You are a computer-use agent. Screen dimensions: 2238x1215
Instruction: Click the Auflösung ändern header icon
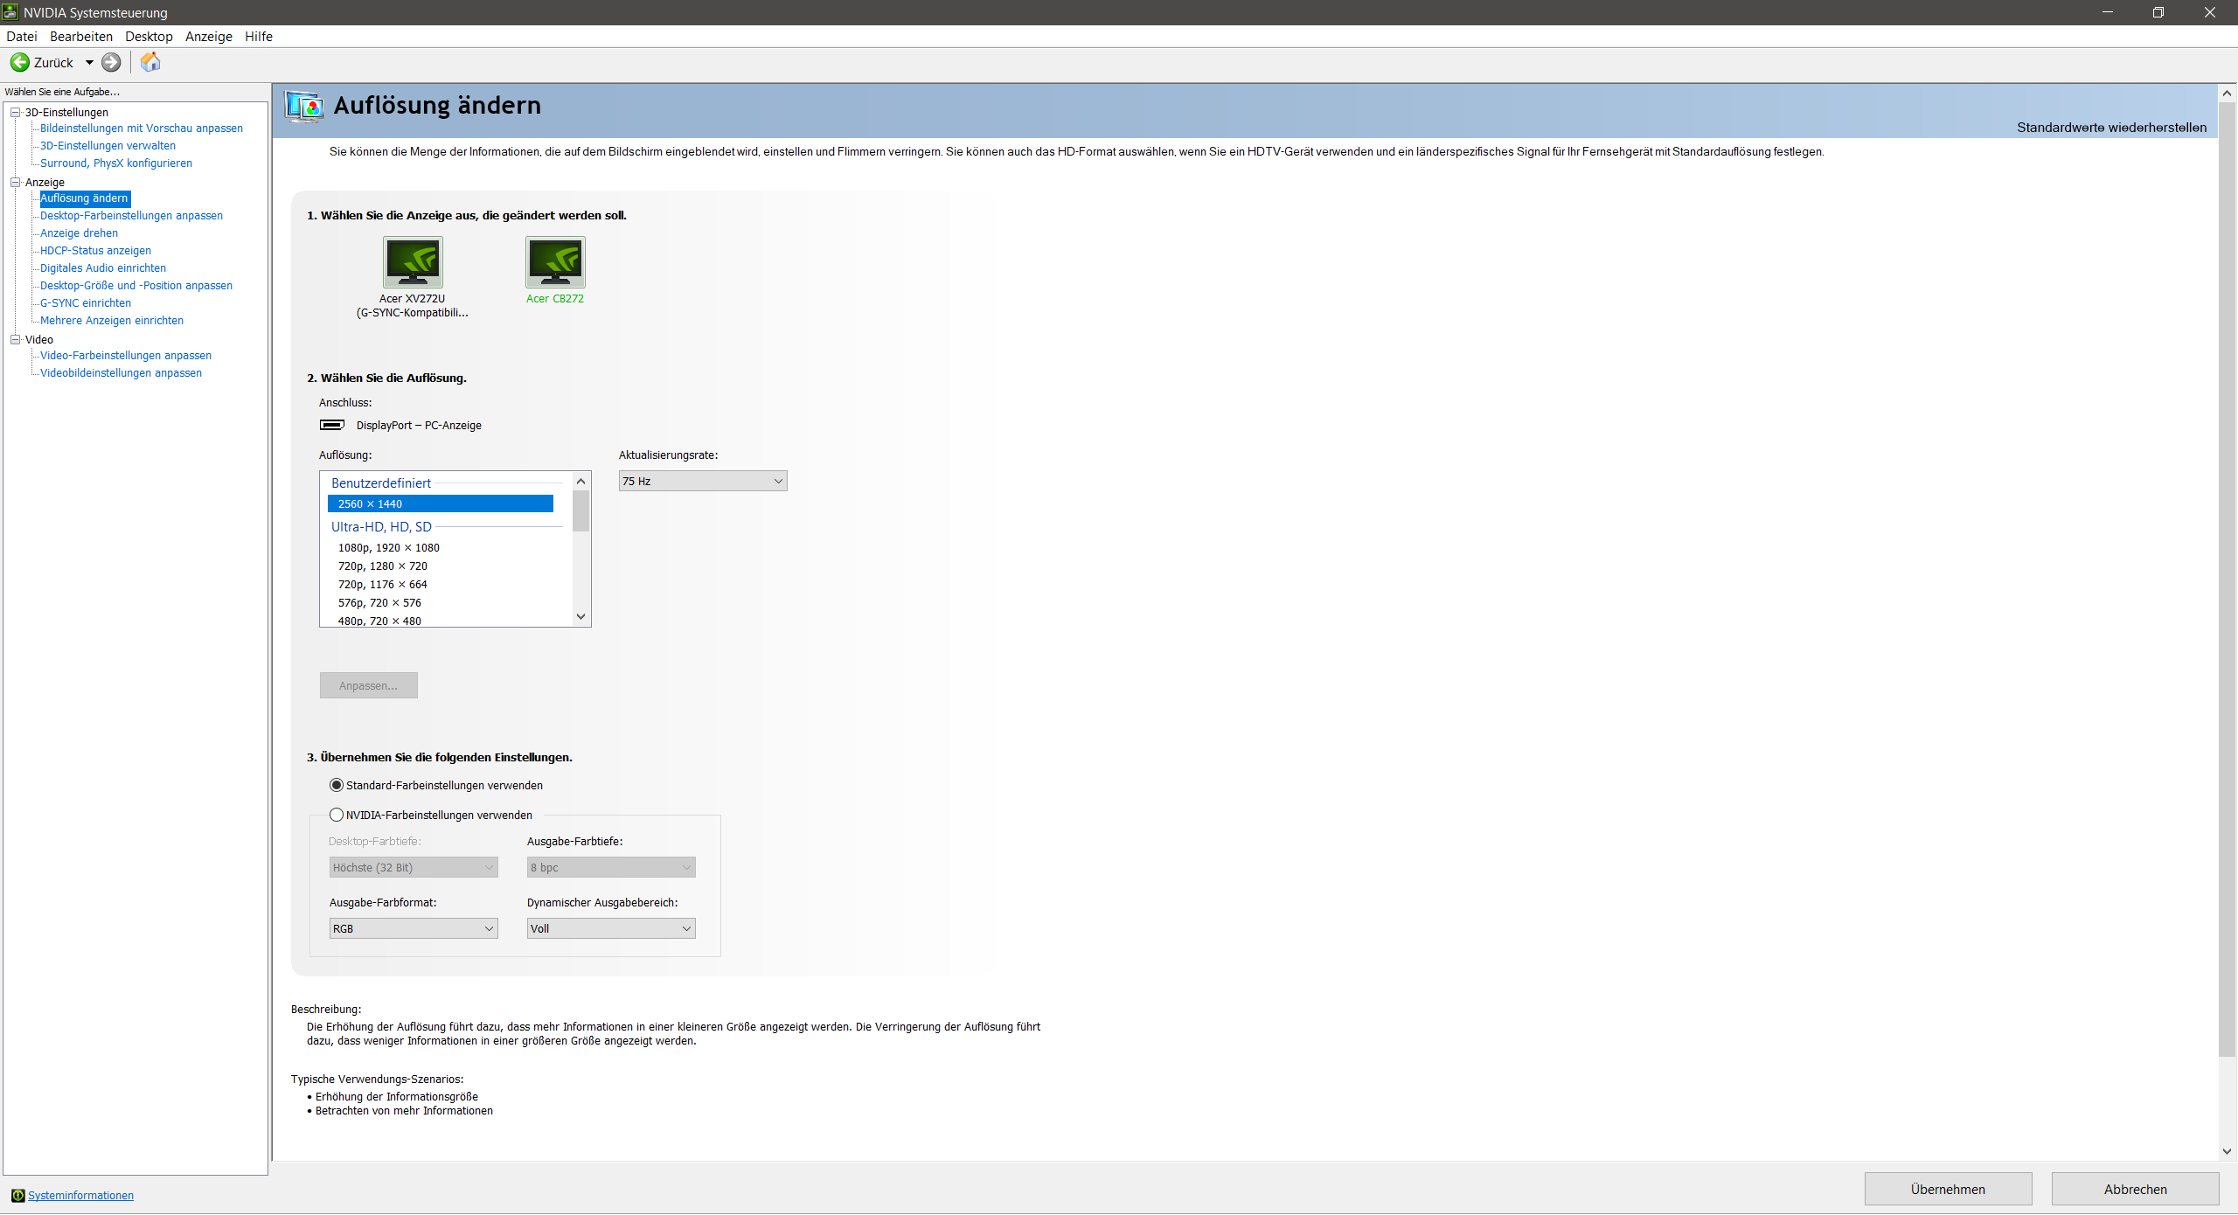click(304, 106)
